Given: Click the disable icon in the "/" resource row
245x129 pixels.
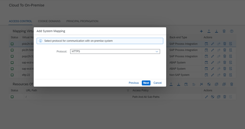Looking at the screenshot, I should (212, 97).
